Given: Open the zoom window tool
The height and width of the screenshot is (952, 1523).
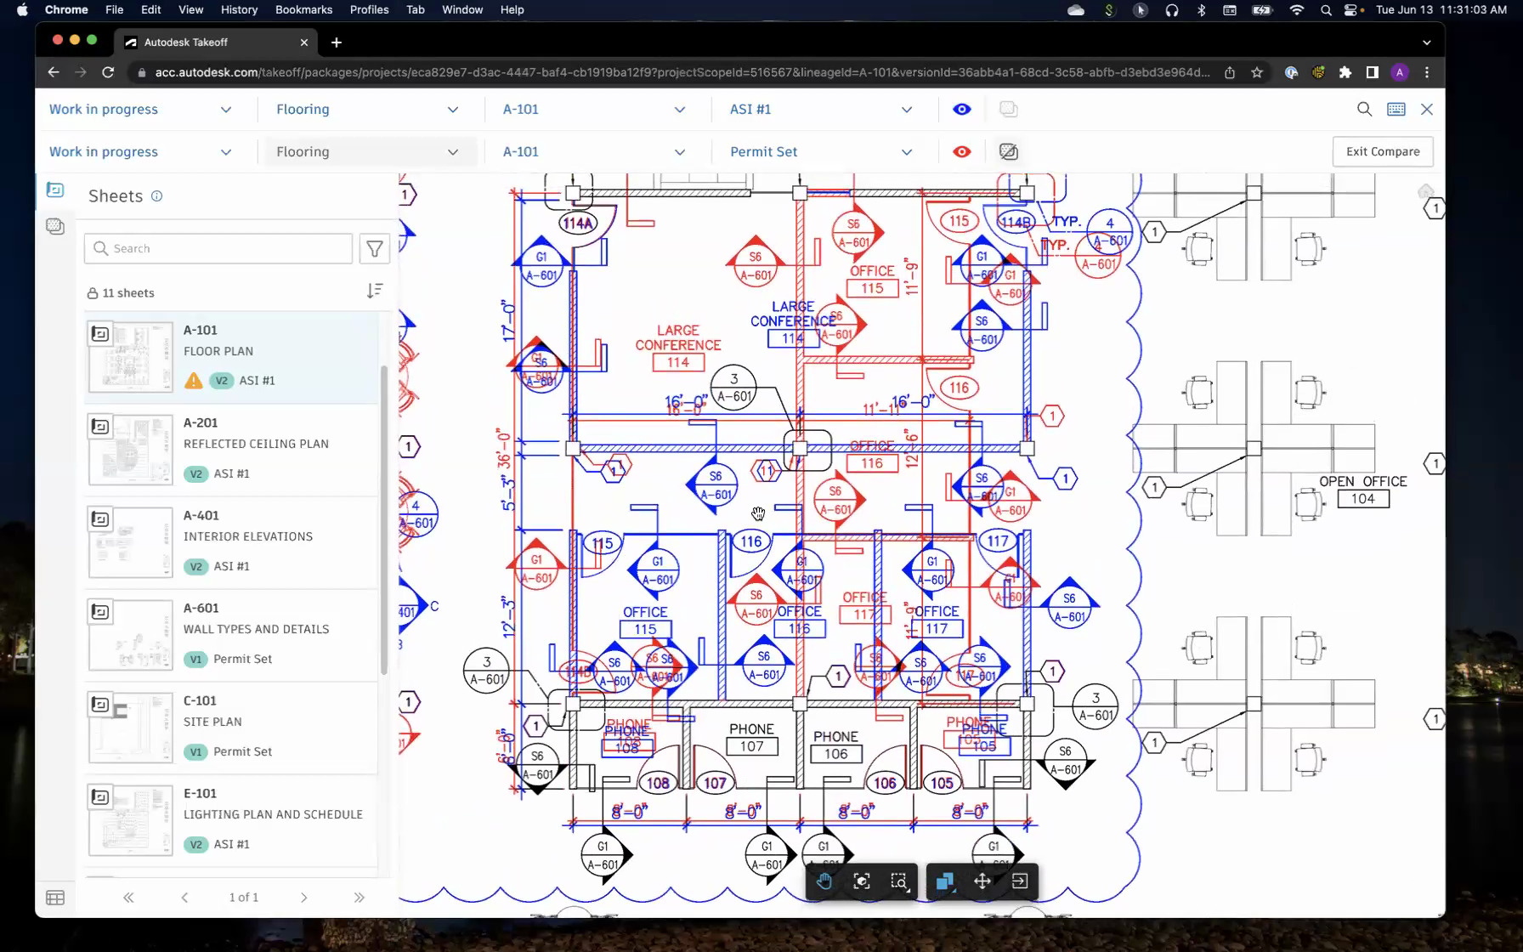Looking at the screenshot, I should coord(900,881).
